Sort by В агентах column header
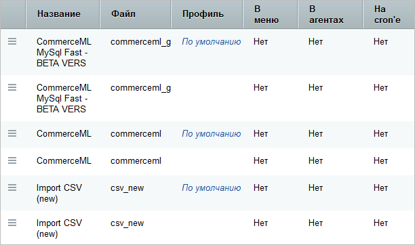This screenshot has height=245, width=415. [x=326, y=14]
